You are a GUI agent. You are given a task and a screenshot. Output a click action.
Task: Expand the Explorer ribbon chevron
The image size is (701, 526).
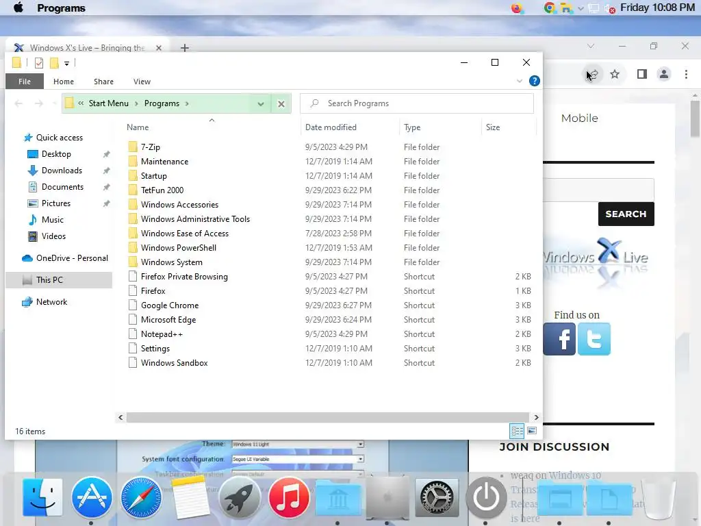tap(520, 82)
